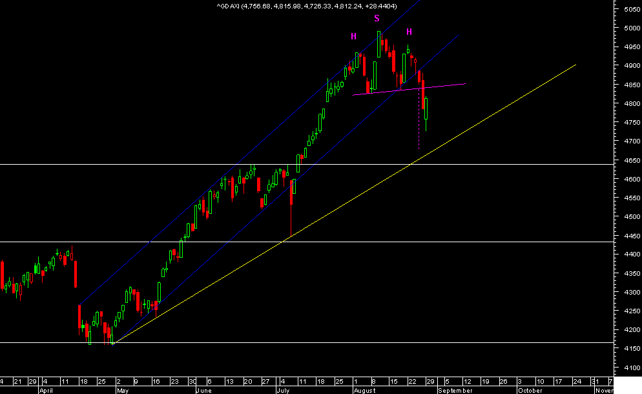Select the magenta S label above the peak
The height and width of the screenshot is (394, 642).
point(377,19)
